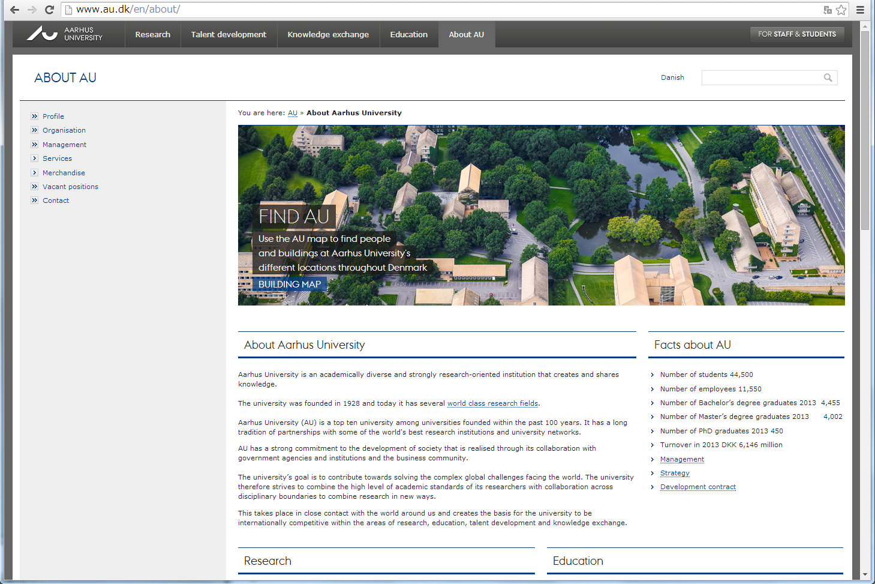Screen dimensions: 875x584
Task: Open the Management link under Facts
Action: tap(682, 459)
